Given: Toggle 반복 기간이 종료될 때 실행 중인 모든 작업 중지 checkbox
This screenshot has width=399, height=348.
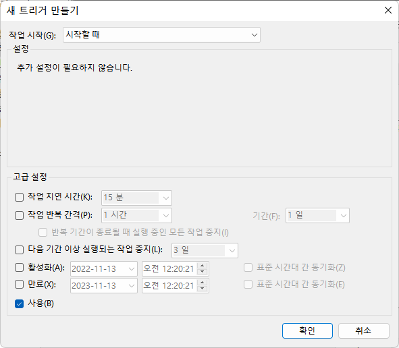Looking at the screenshot, I should (x=43, y=233).
